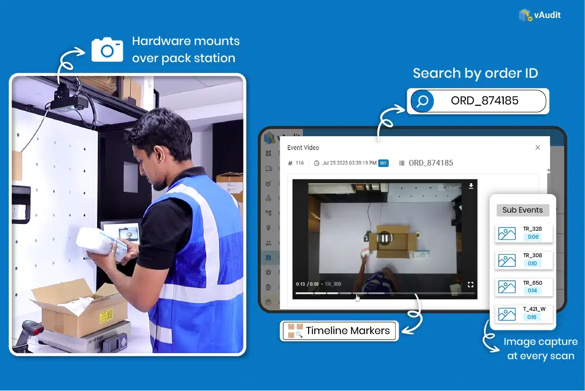Select the T_421_W sub event entry
585x391 pixels.
coord(523,314)
